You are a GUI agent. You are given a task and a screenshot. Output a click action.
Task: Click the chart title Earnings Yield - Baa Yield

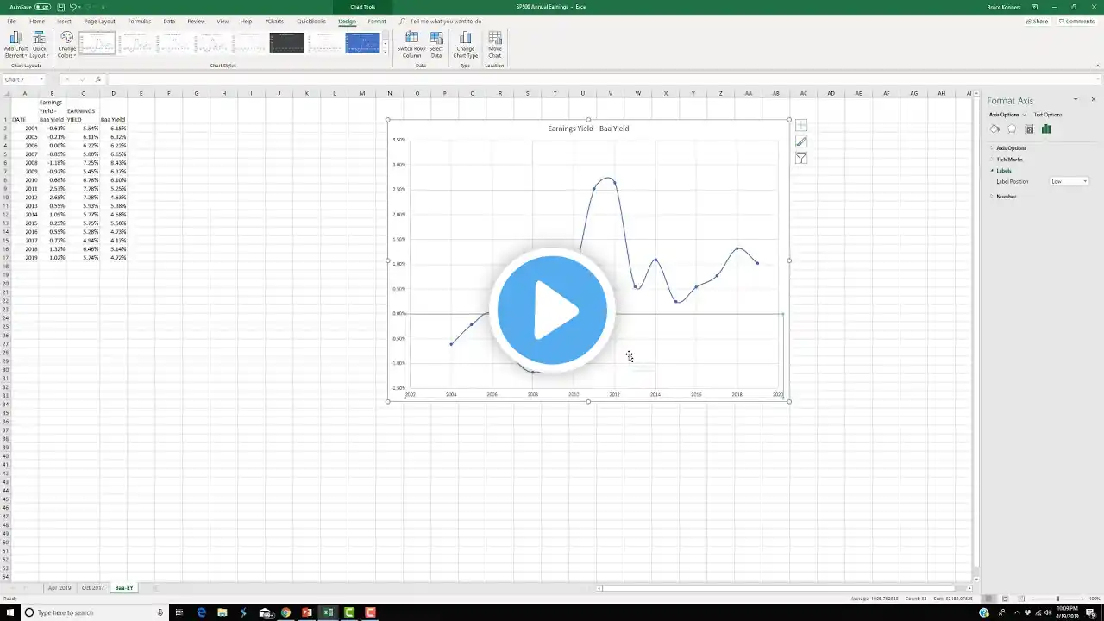[588, 129]
